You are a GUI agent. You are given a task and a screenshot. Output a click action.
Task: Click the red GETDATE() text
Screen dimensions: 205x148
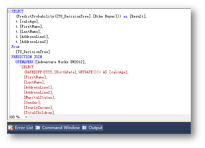[88, 72]
